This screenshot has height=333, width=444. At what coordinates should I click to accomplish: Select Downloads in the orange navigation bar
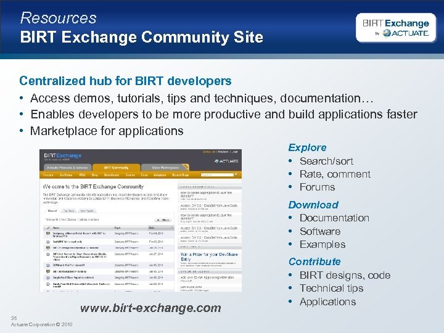coord(112,175)
